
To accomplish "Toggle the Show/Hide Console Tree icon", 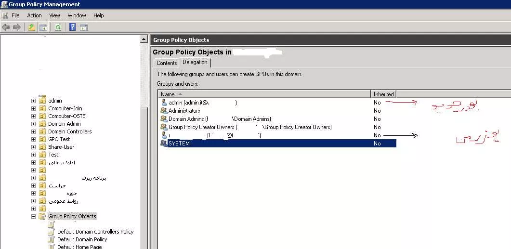I will coord(43,27).
